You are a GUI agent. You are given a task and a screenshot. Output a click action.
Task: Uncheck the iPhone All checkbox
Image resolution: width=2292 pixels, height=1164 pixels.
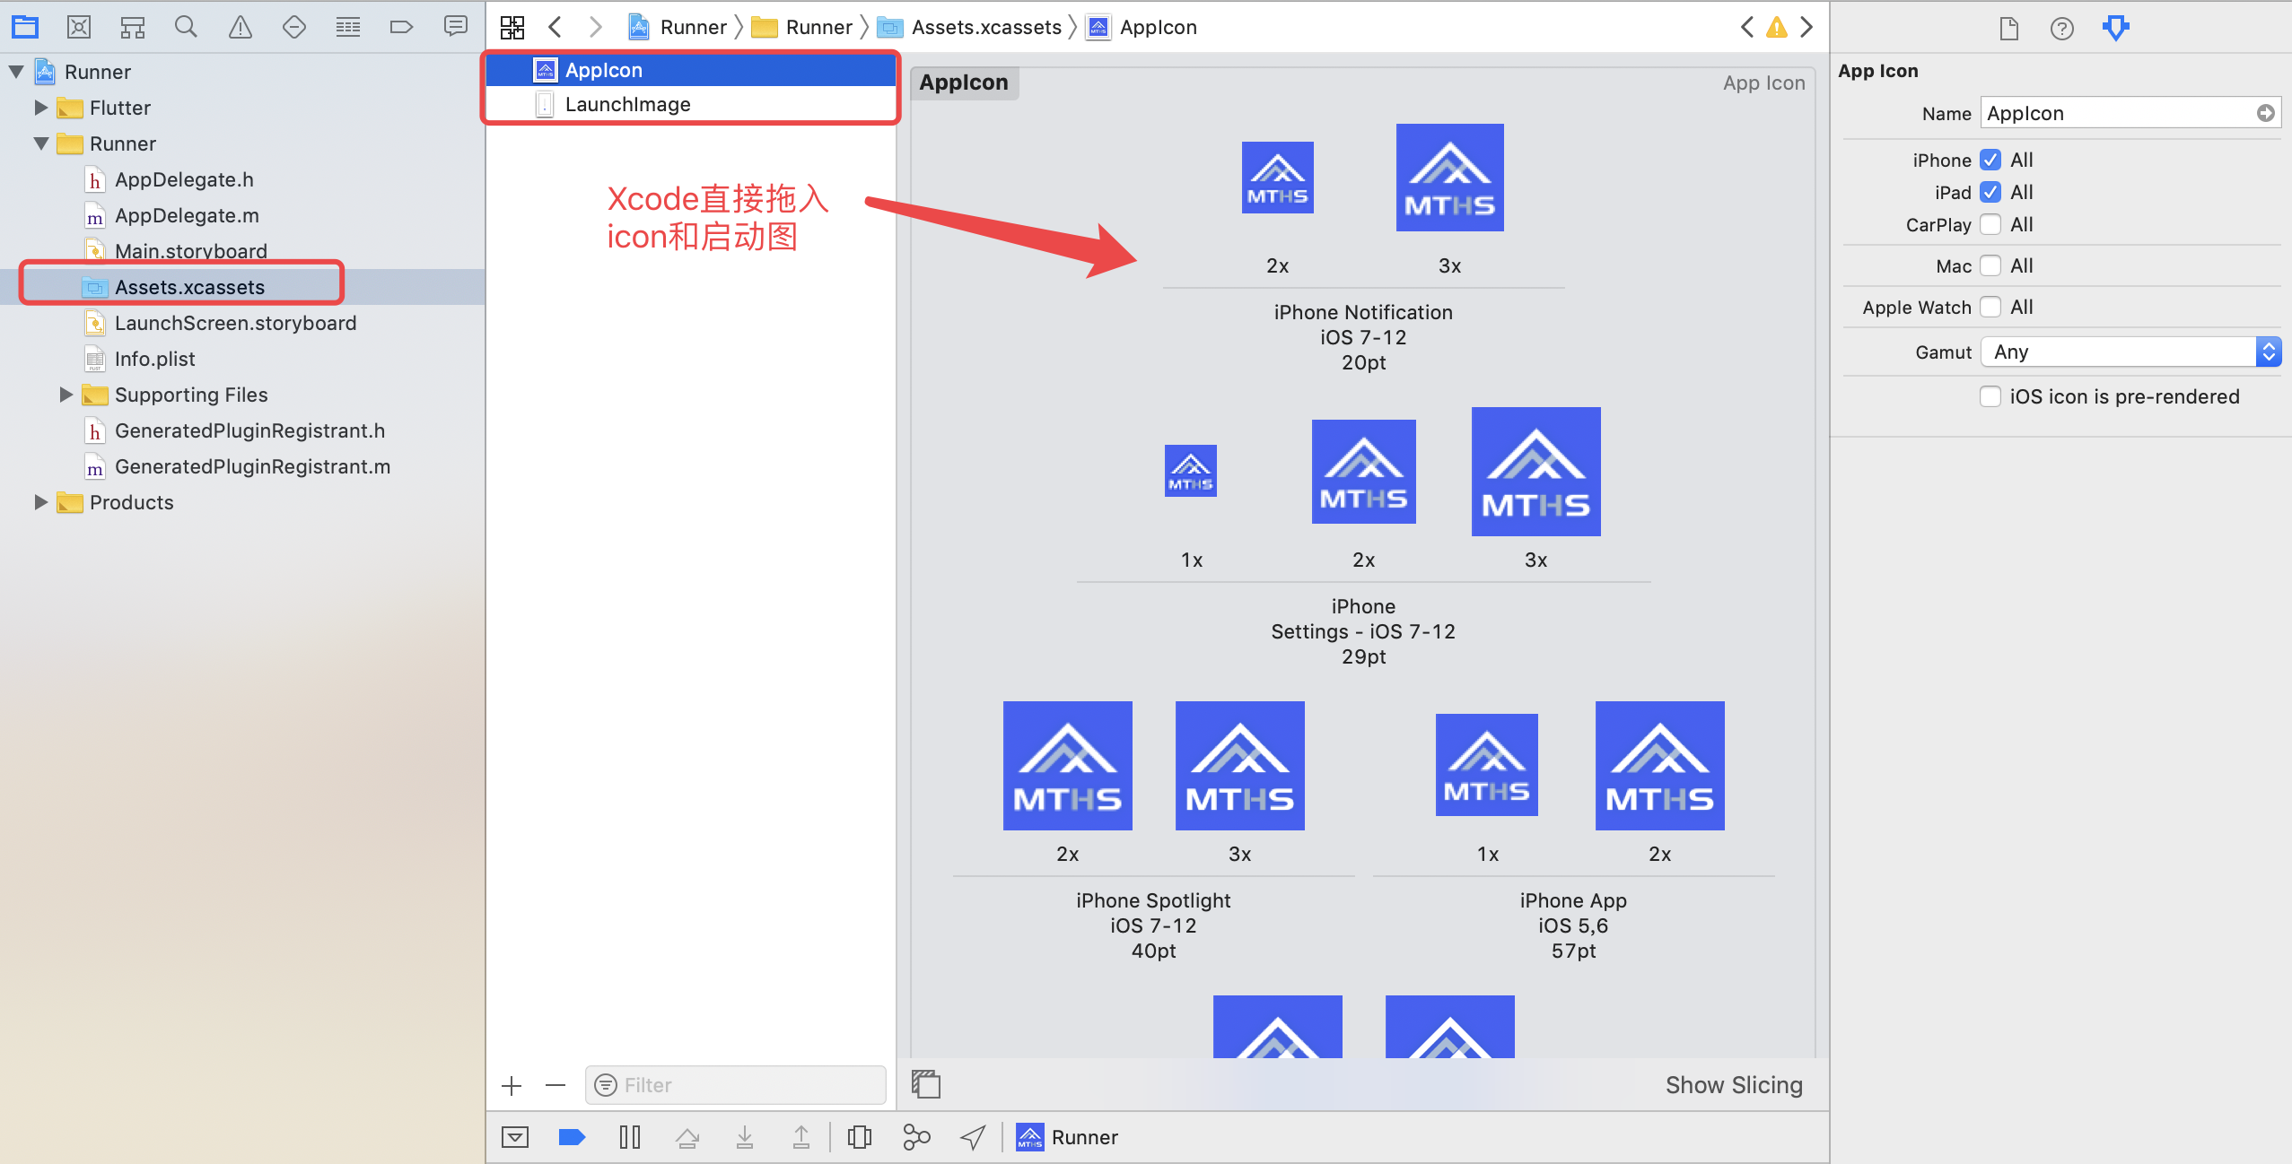[1990, 160]
